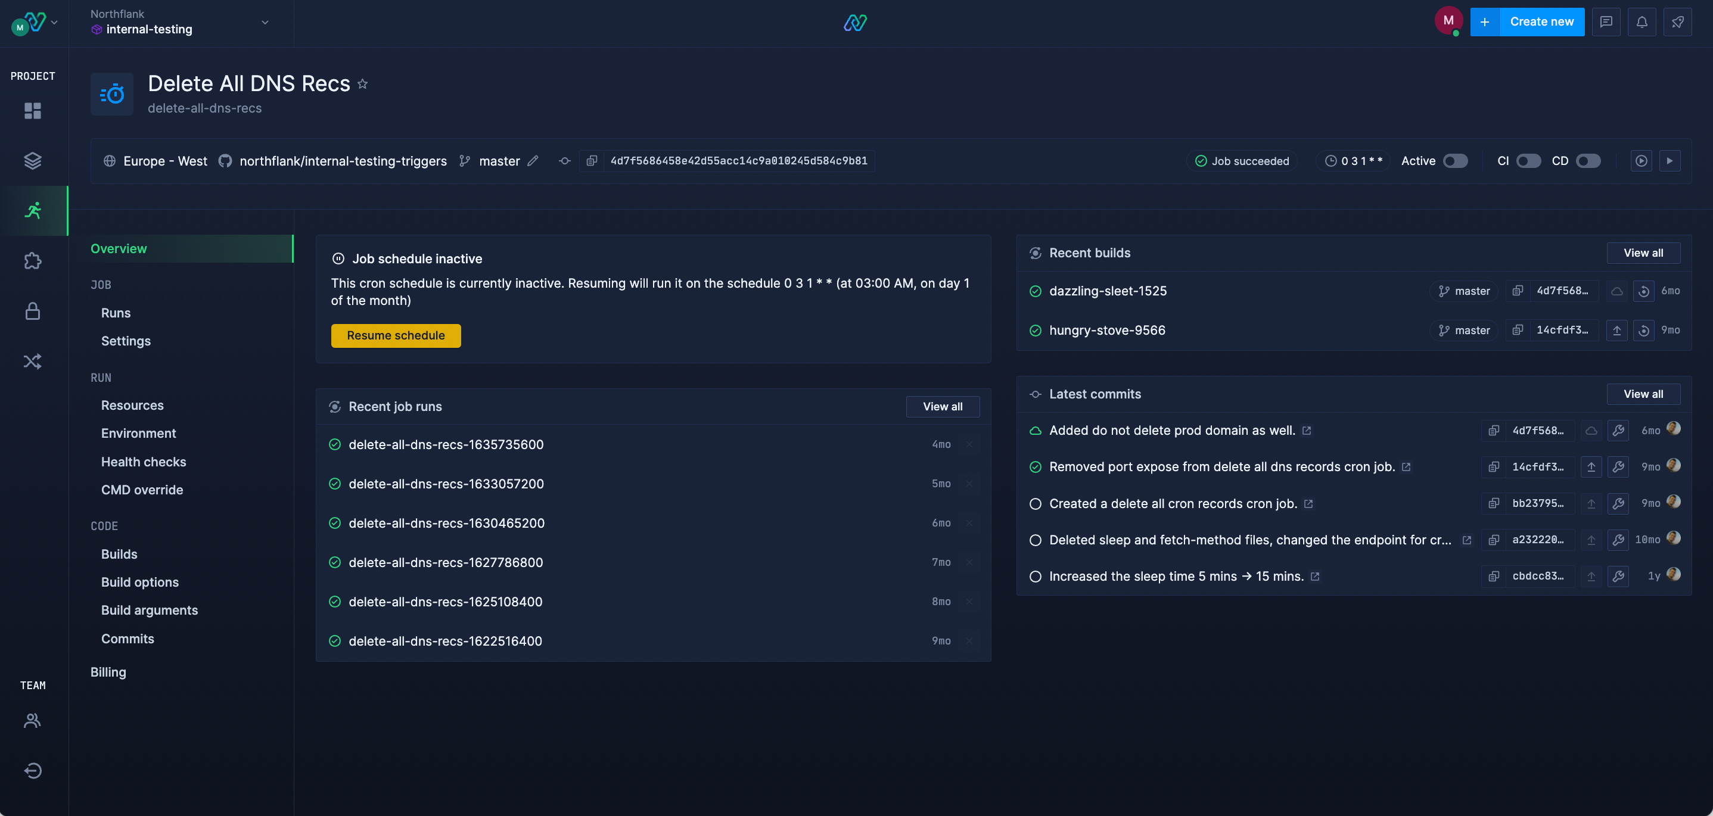
Task: Click the Job succeeded status badge
Action: (x=1242, y=161)
